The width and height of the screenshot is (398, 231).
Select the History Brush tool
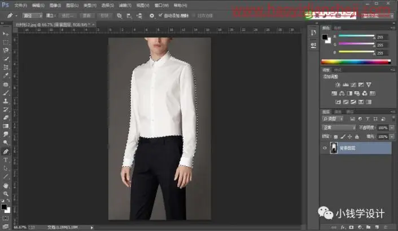[6, 109]
